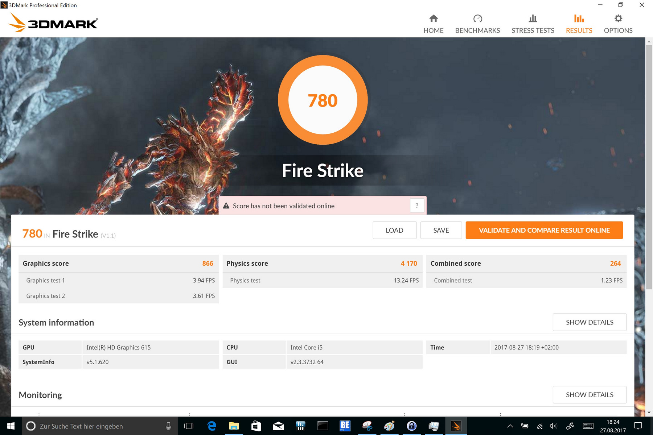Viewport: 653px width, 435px height.
Task: Open Microsoft Store from taskbar
Action: coord(256,426)
